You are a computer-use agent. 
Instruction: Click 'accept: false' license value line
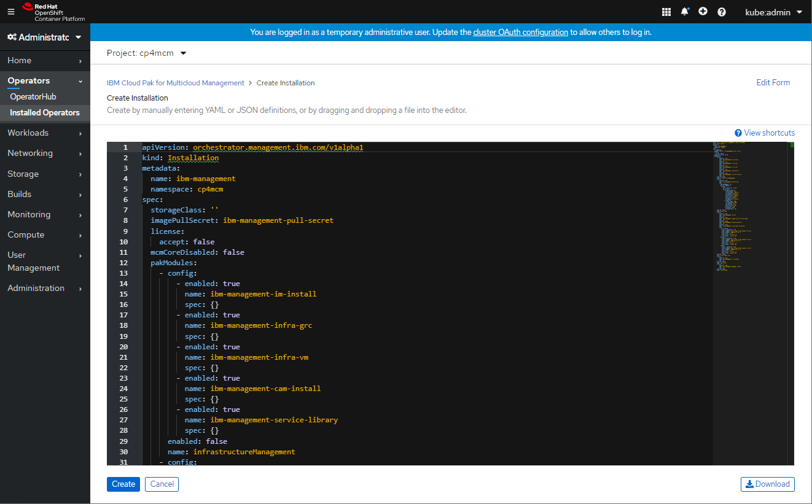pyautogui.click(x=187, y=242)
